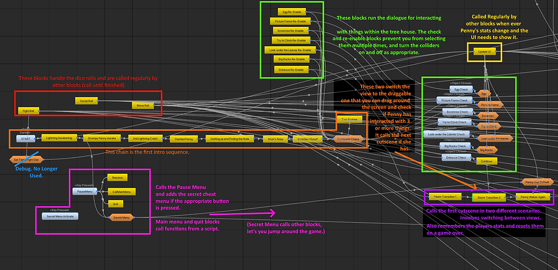Image resolution: width=558 pixels, height=270 pixels.
Task: Click the Mum's Note block
Action: [x=276, y=139]
